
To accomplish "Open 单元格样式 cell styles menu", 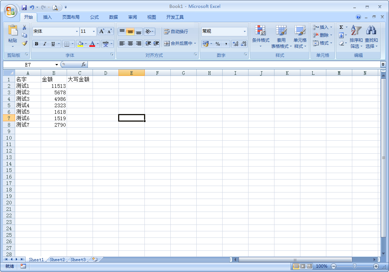I will point(300,36).
